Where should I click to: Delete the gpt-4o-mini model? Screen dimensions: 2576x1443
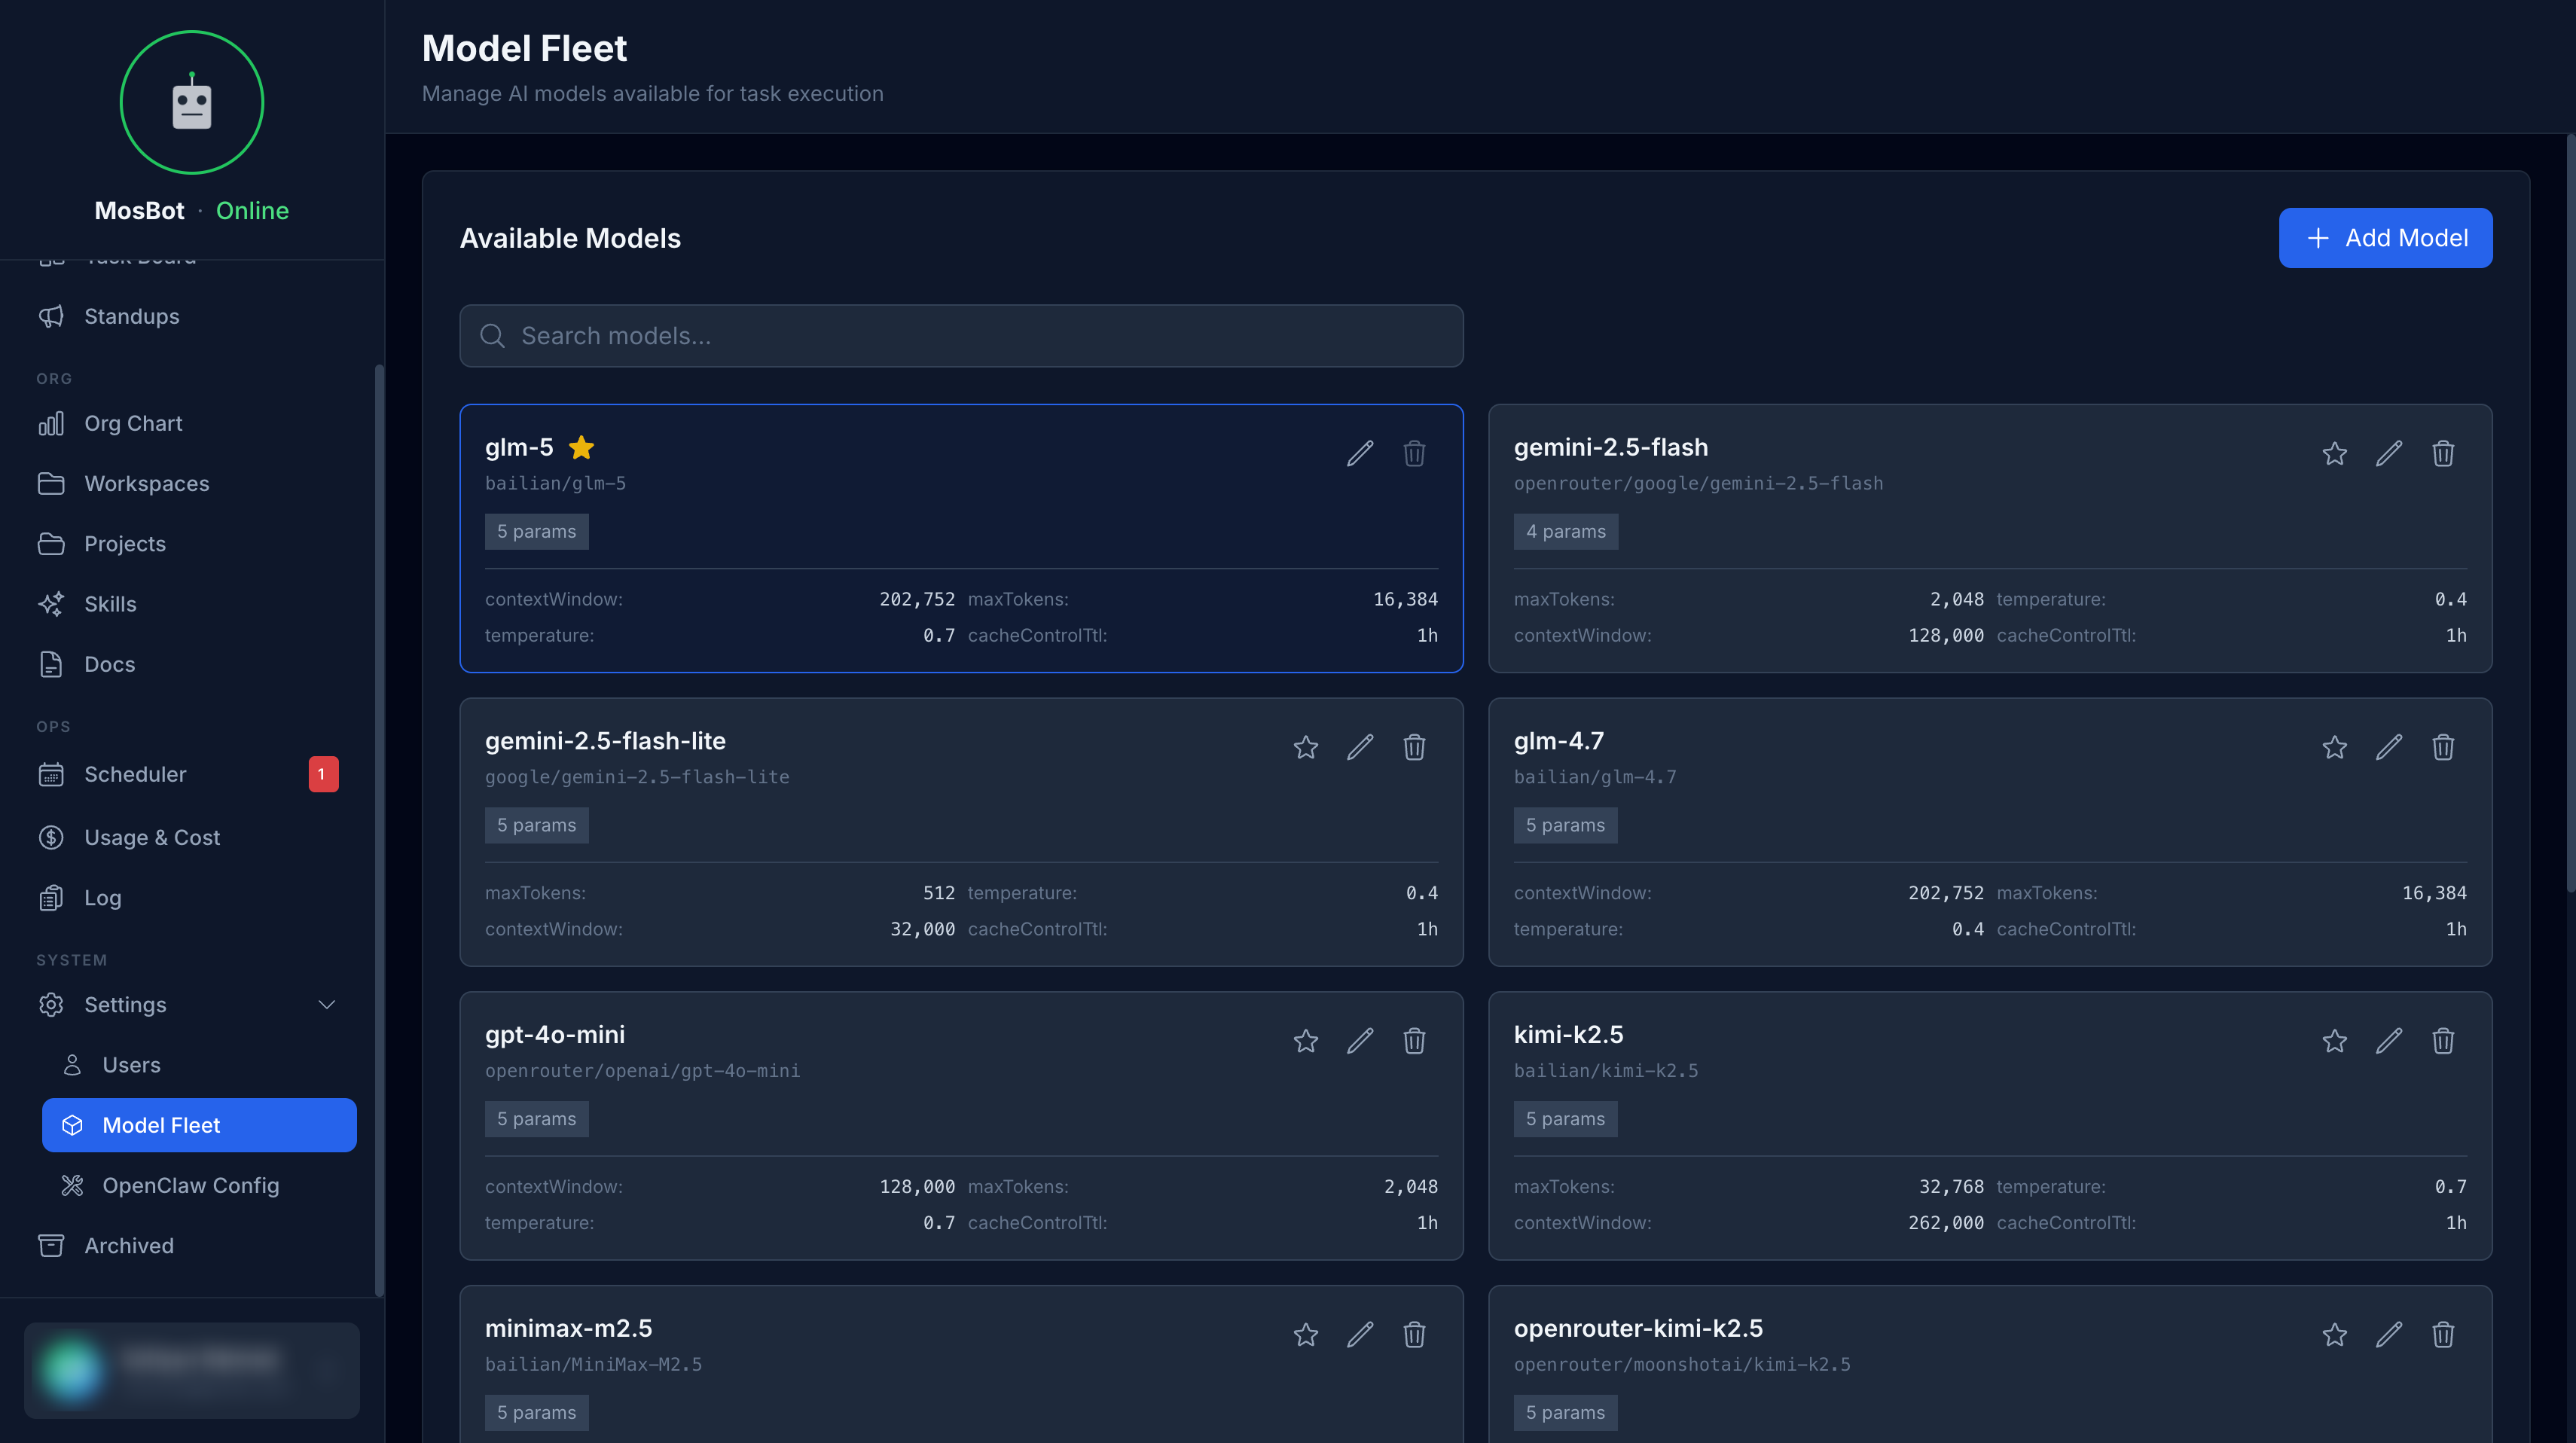(x=1413, y=1041)
